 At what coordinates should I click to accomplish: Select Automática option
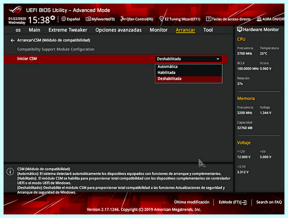pos(189,67)
